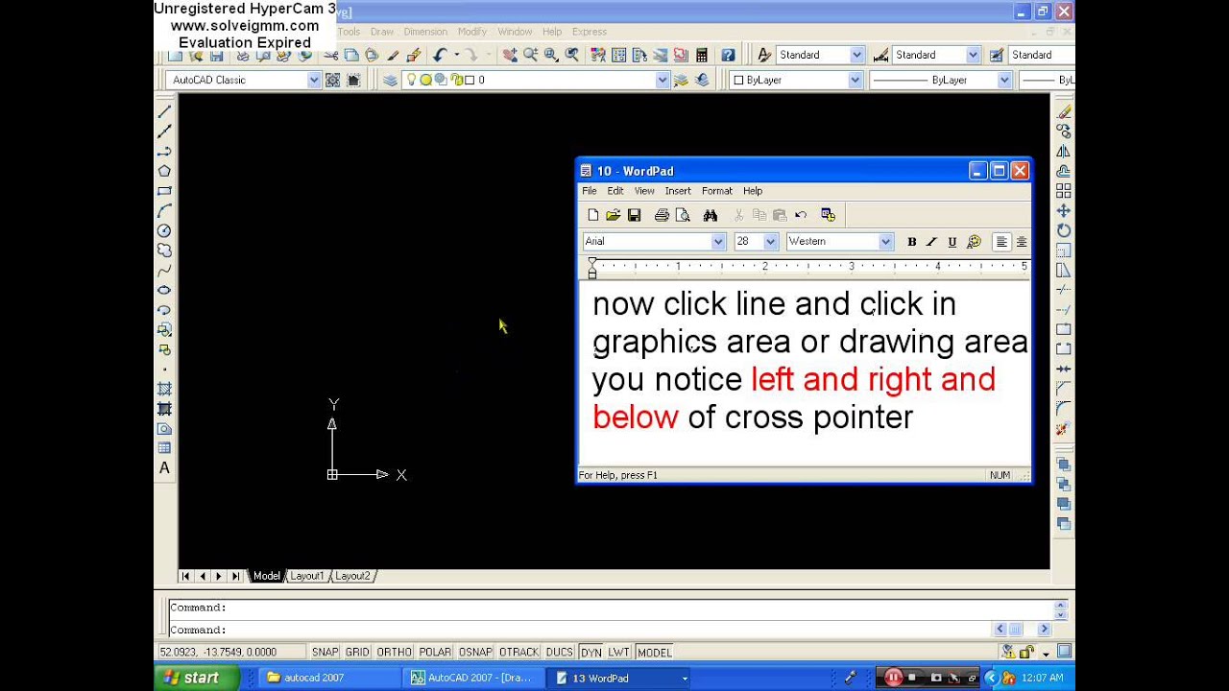The width and height of the screenshot is (1229, 691).
Task: Select the Construction Line tool
Action: (x=164, y=131)
